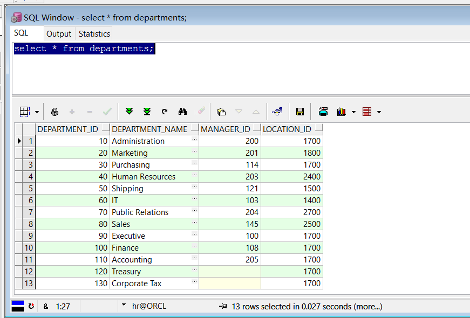Viewport: 470px width, 318px height.
Task: Open the Statistics tab
Action: (x=94, y=34)
